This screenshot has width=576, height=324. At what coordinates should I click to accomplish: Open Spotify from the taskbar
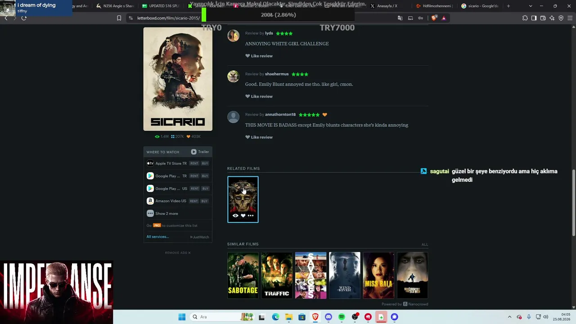[342, 317]
